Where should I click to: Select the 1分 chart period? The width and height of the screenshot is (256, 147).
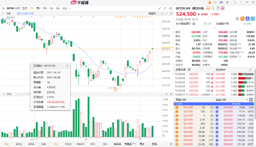pos(52,8)
